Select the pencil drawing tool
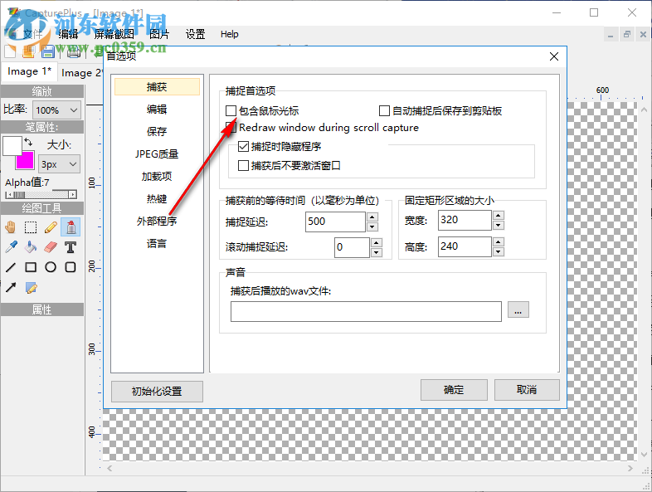The width and height of the screenshot is (652, 492). [x=51, y=227]
